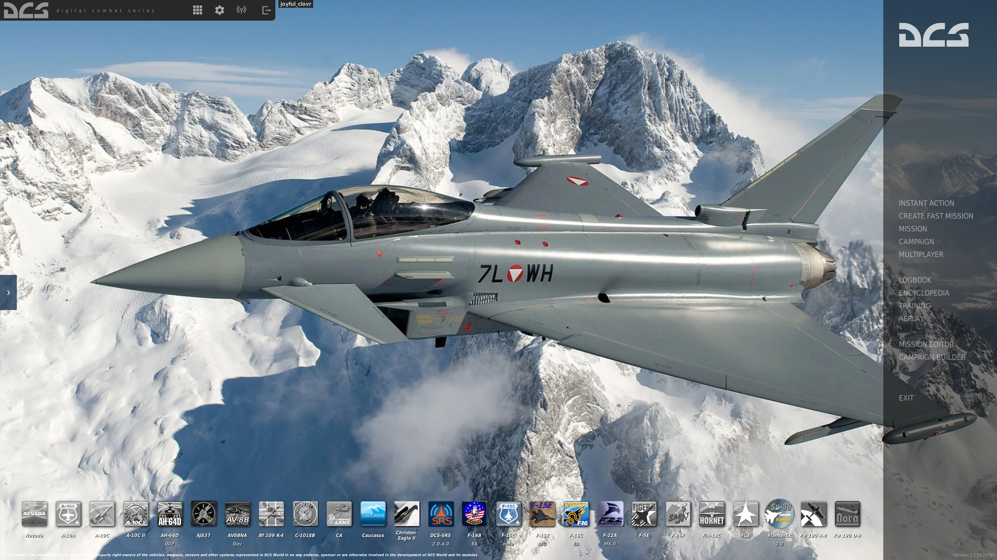
Task: Select the F-16C Viper icon
Action: [x=576, y=514]
